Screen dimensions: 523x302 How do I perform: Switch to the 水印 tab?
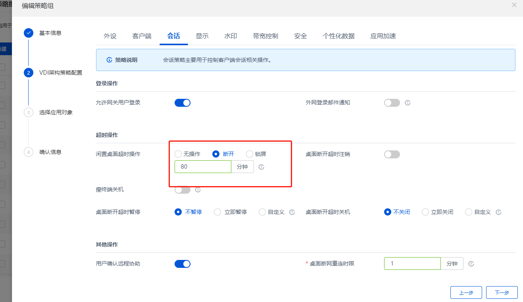231,36
